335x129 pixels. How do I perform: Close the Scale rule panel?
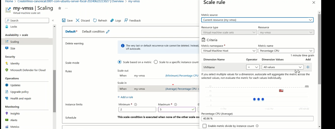click(x=314, y=3)
